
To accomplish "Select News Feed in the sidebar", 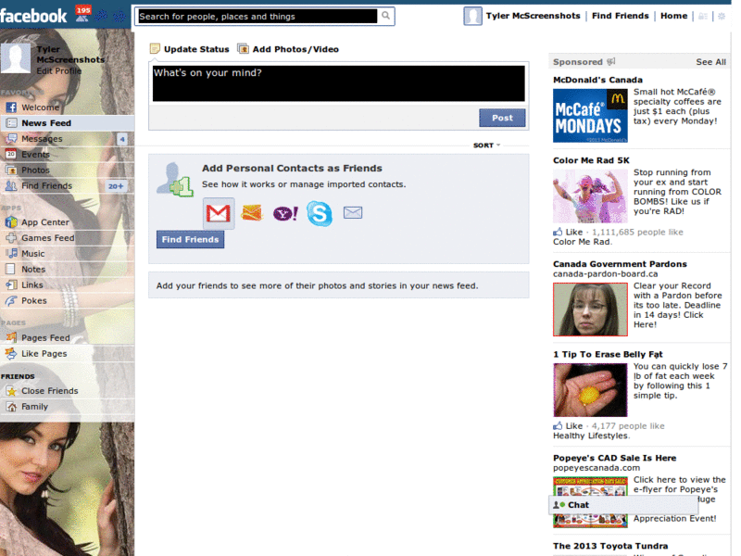I will pyautogui.click(x=68, y=123).
